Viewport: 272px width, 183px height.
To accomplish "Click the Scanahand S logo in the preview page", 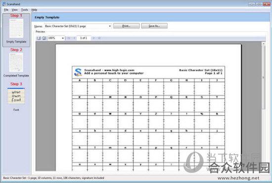I will click(78, 72).
